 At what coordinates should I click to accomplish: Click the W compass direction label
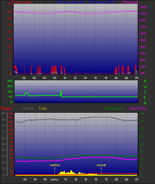coord(145,87)
